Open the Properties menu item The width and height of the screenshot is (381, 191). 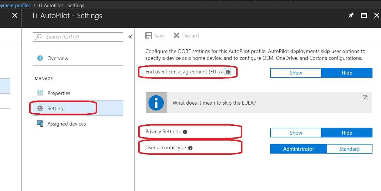(78, 93)
